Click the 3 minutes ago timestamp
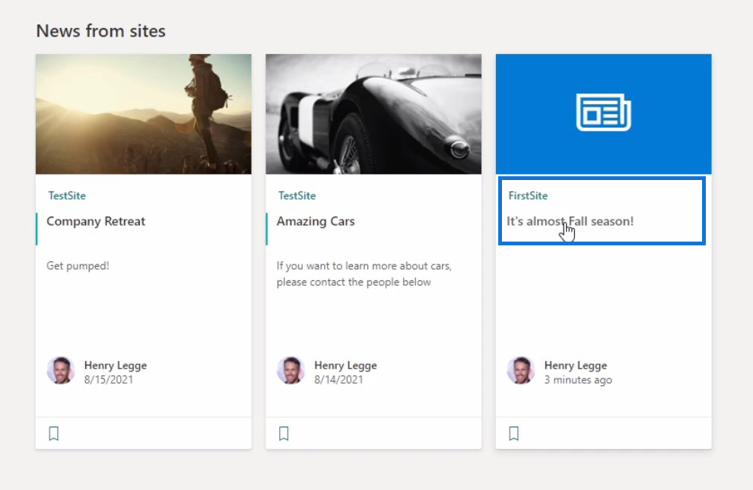Image resolution: width=753 pixels, height=490 pixels. 578,380
